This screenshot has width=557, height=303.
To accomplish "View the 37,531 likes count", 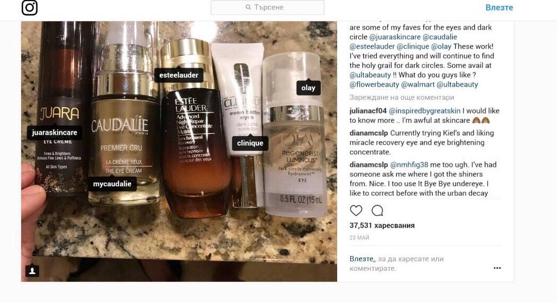I will coord(382,225).
